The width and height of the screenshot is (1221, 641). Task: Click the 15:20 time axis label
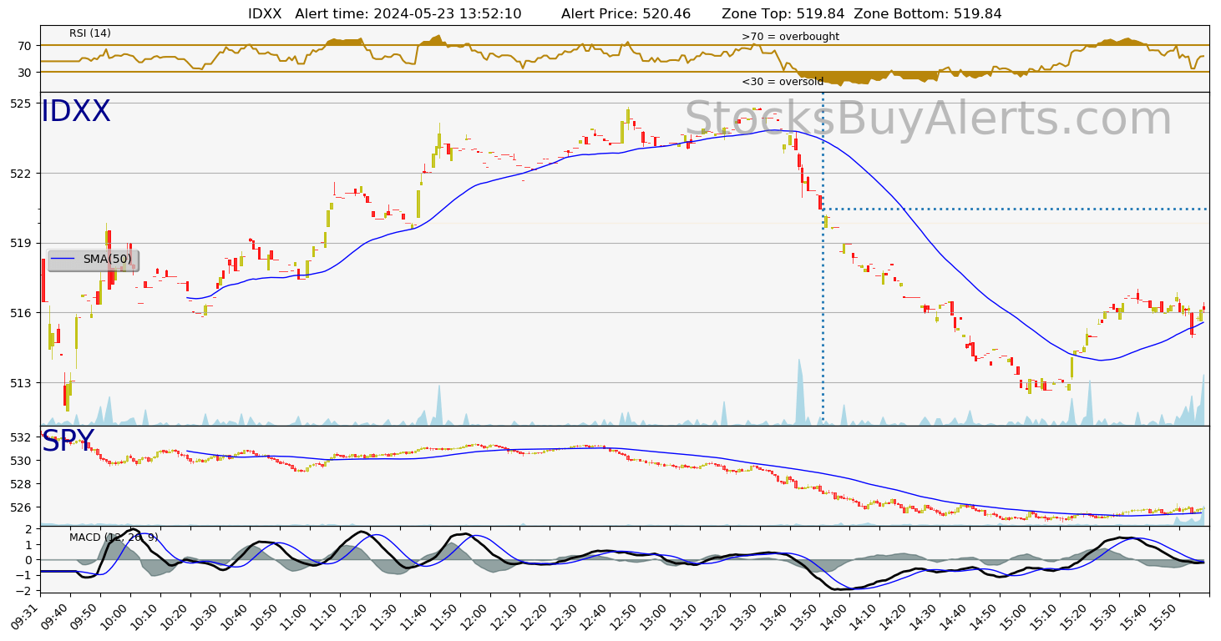[x=1075, y=618]
